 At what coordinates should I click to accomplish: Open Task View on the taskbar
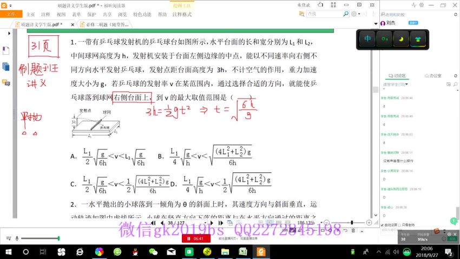click(43, 252)
